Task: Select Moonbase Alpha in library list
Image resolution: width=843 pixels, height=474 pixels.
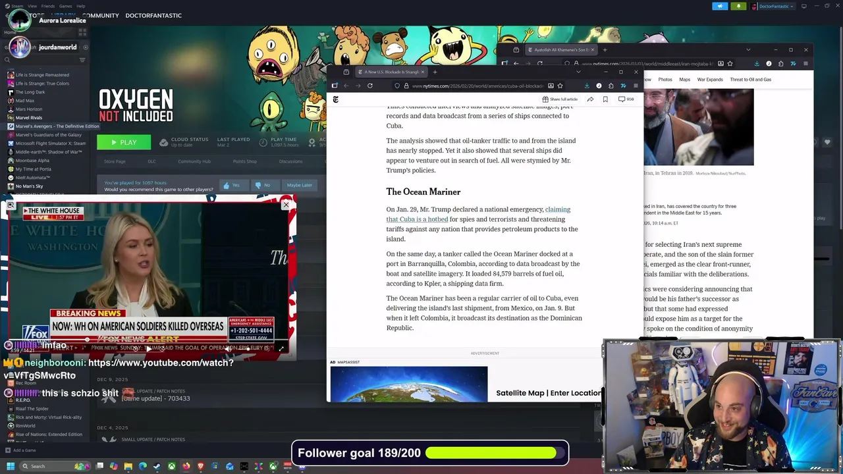Action: tap(32, 161)
